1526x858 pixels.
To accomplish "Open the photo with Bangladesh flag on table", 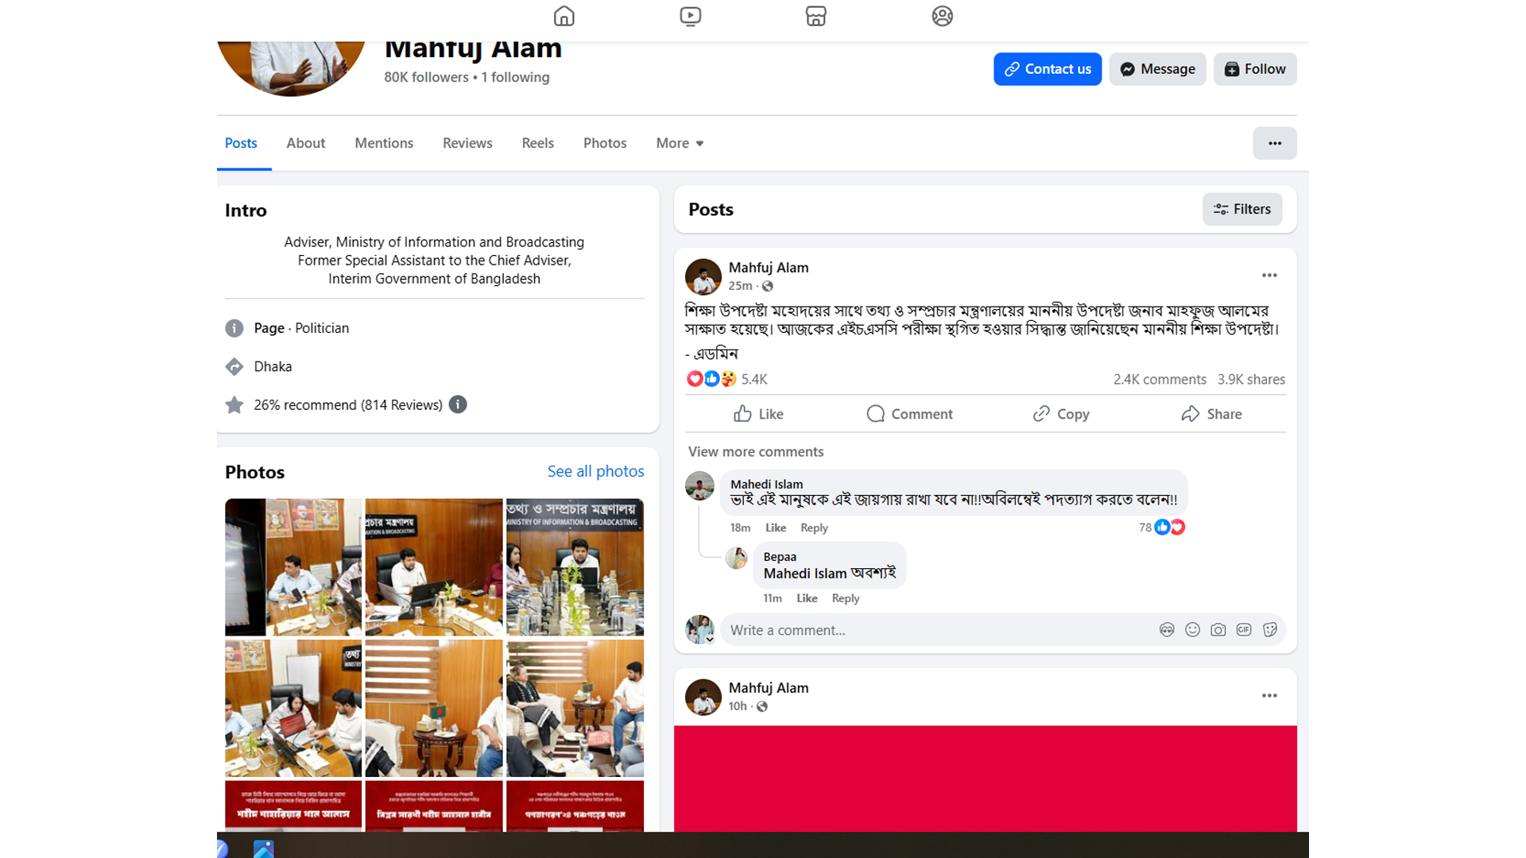I will [434, 708].
